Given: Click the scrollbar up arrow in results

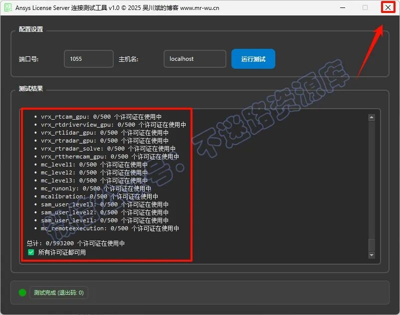Looking at the screenshot, I should pyautogui.click(x=372, y=118).
